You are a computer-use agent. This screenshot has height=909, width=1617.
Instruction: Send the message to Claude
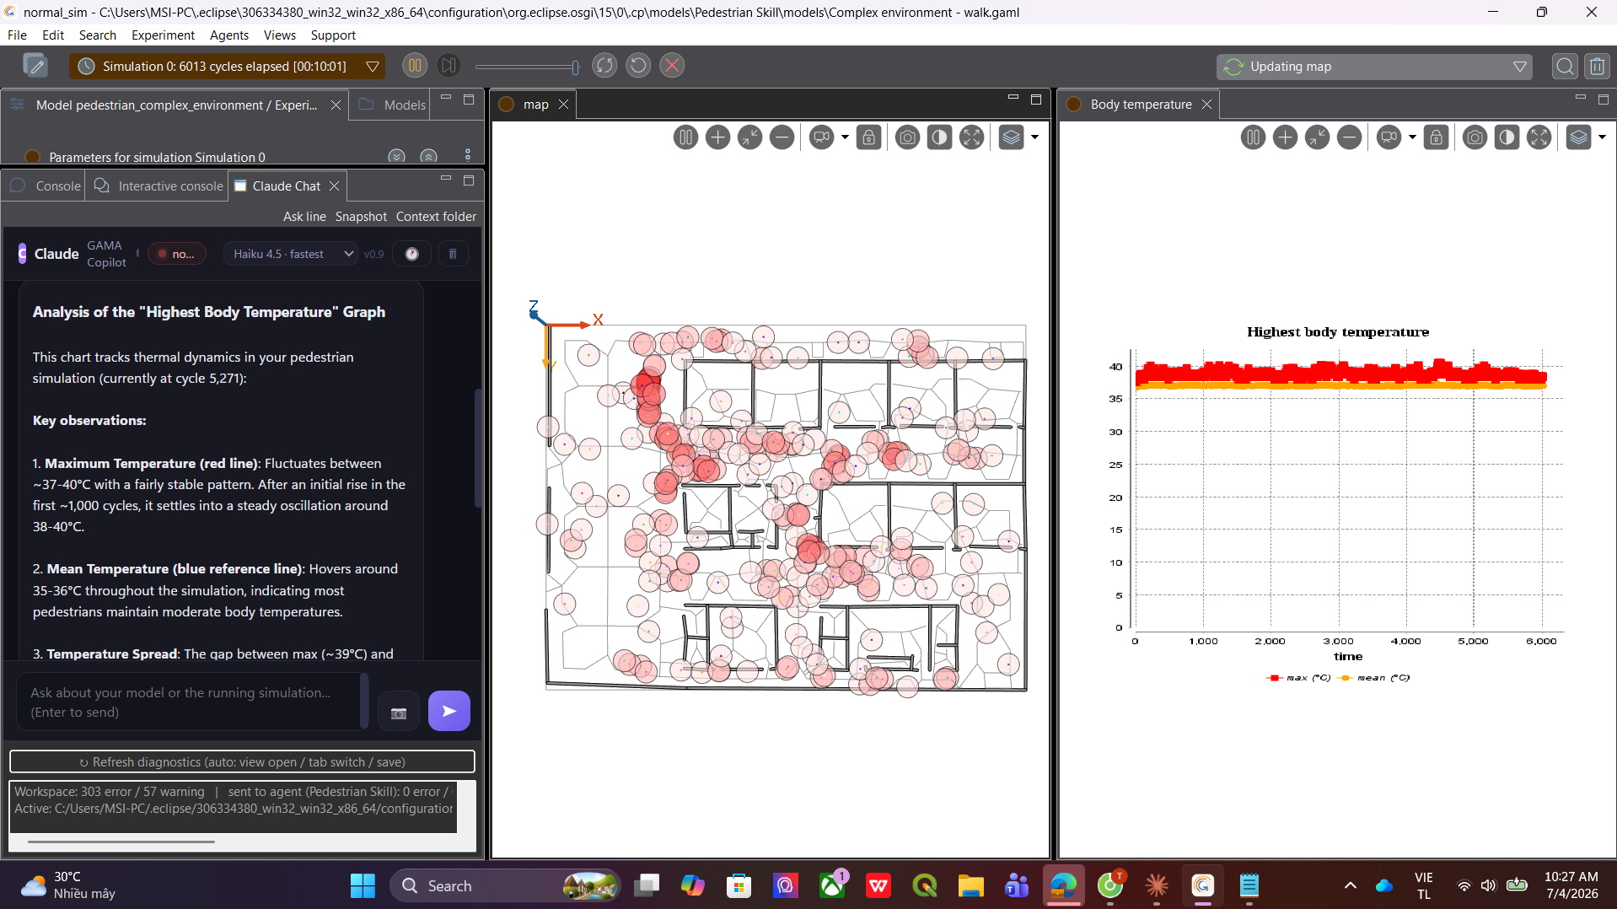[449, 711]
